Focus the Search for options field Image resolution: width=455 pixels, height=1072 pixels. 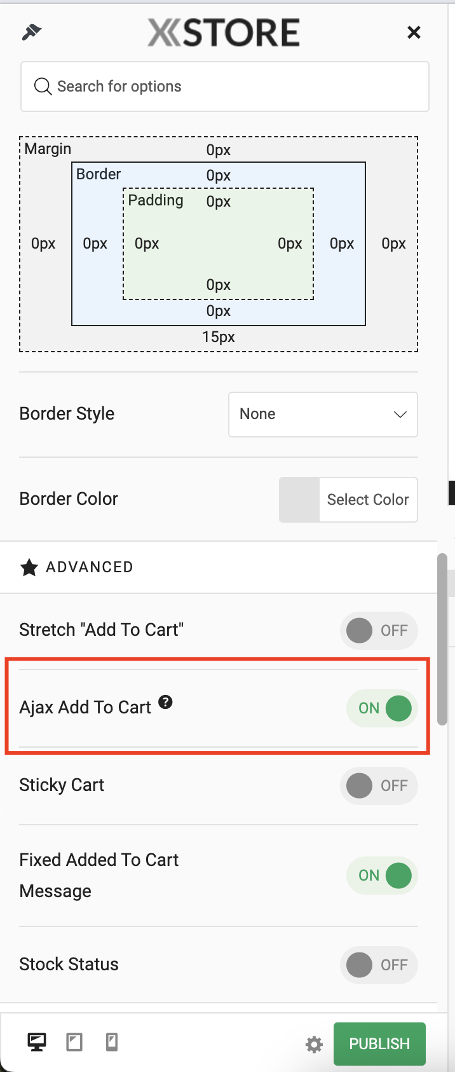pos(225,86)
